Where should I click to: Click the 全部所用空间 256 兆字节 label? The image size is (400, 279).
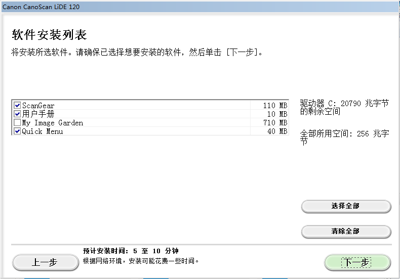point(344,137)
